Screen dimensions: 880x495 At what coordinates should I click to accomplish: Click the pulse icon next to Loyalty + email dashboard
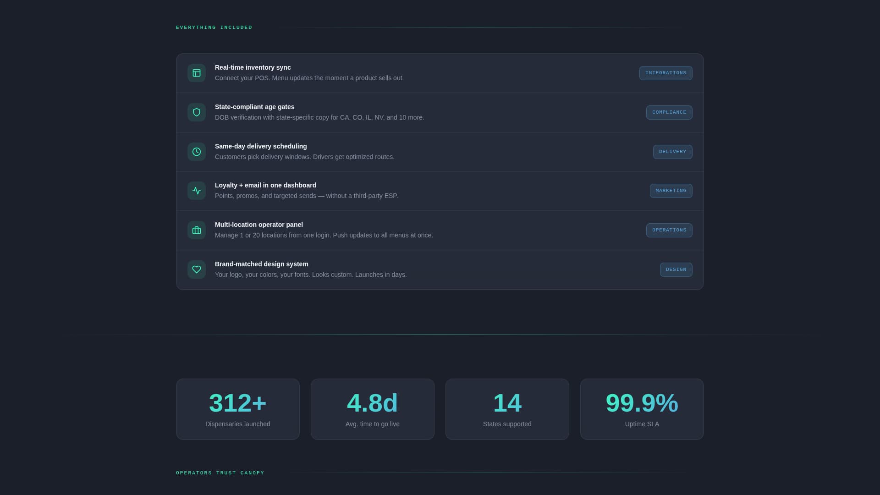[x=196, y=191]
